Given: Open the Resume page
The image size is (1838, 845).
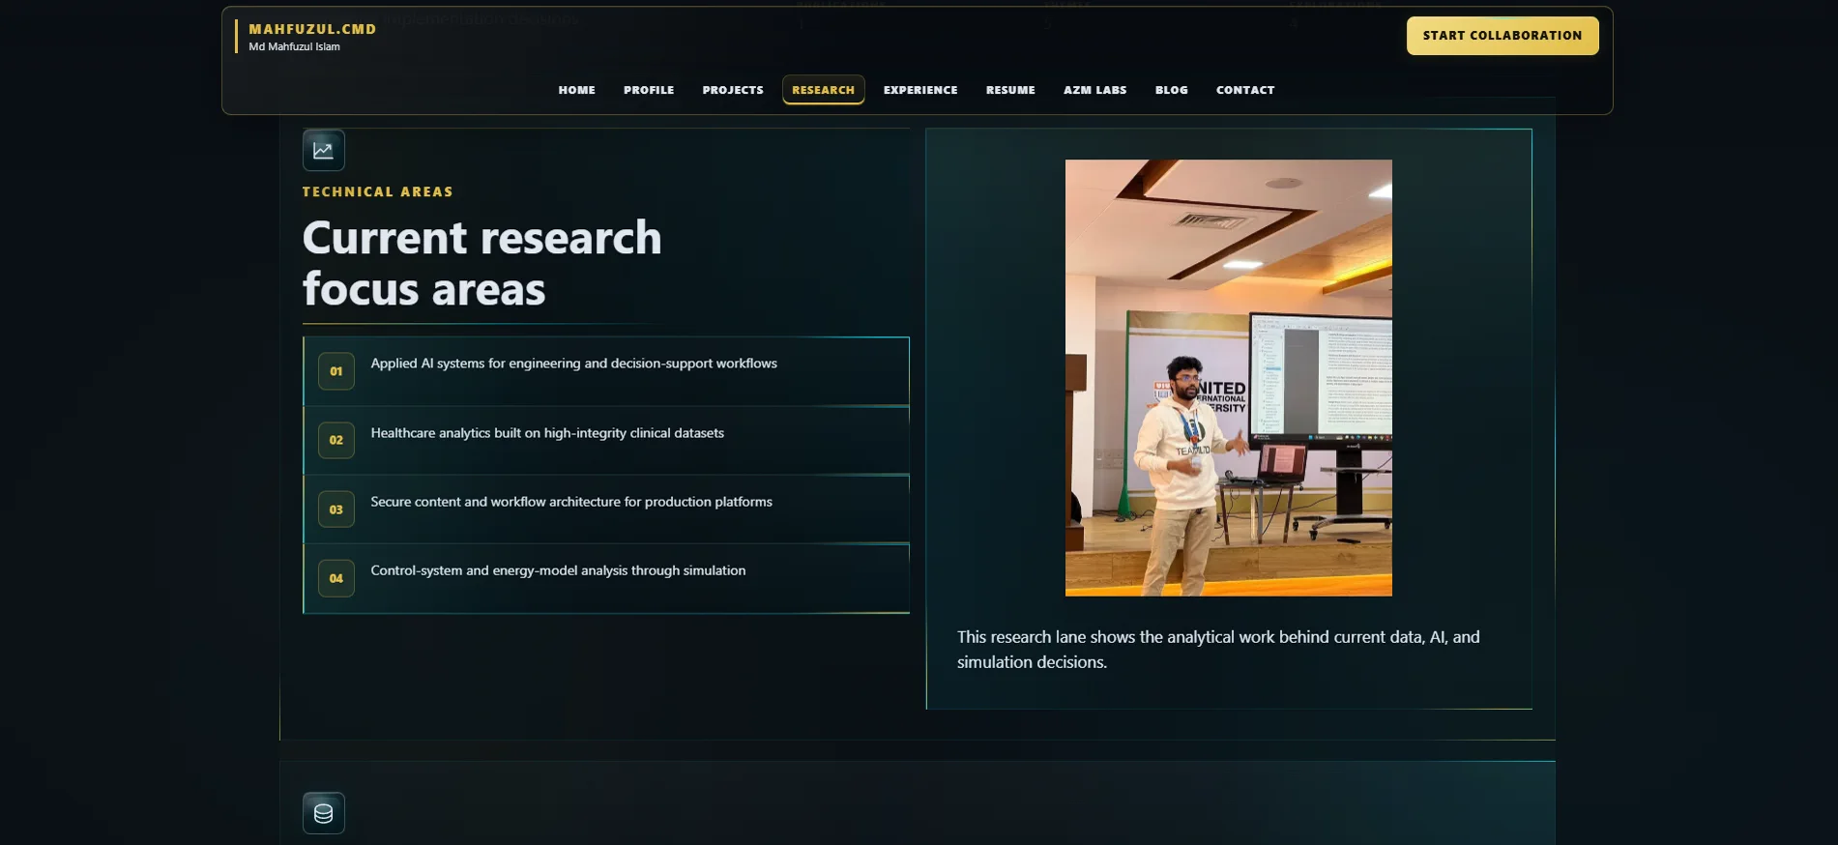Looking at the screenshot, I should pyautogui.click(x=1010, y=90).
